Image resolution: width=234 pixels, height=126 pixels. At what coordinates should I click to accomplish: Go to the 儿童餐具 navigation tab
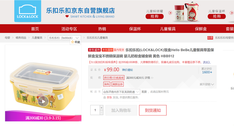tap(168, 29)
